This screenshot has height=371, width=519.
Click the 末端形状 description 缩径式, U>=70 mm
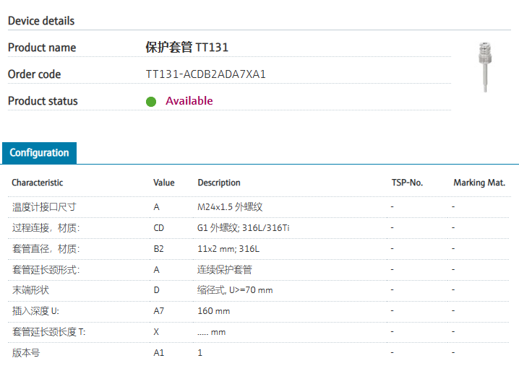(235, 290)
